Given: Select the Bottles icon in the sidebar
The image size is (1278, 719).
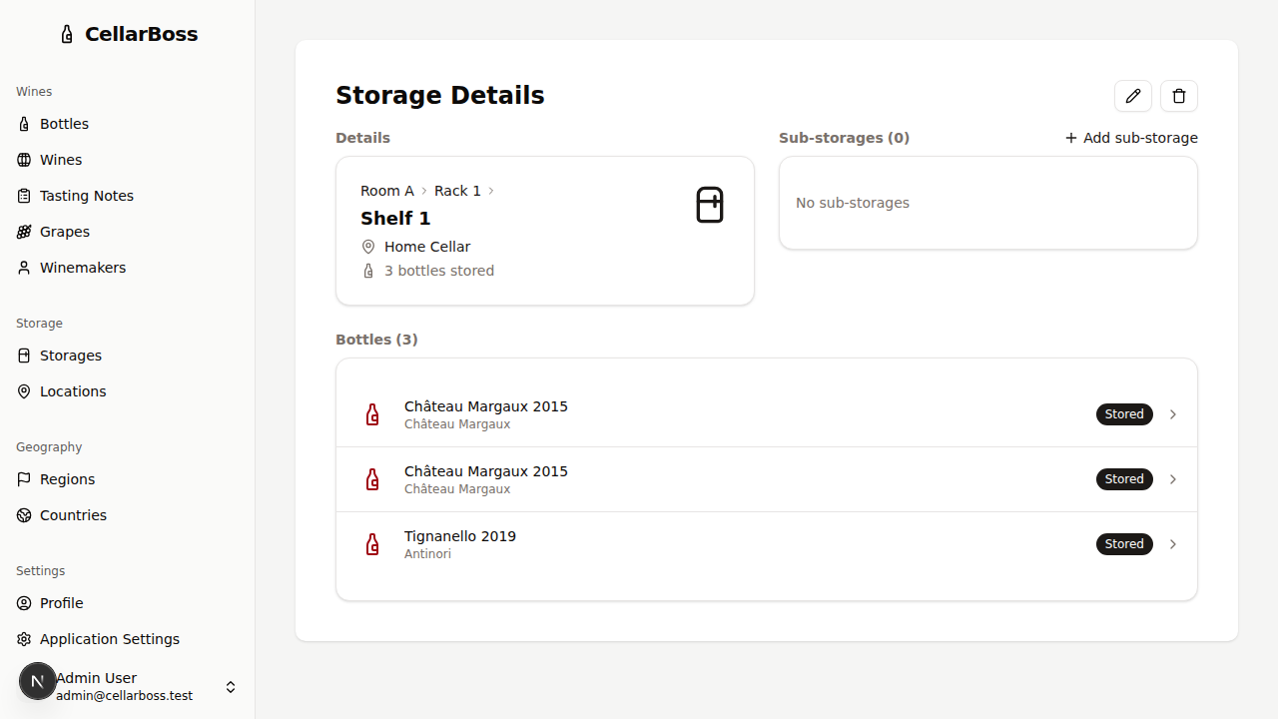Looking at the screenshot, I should coord(24,123).
